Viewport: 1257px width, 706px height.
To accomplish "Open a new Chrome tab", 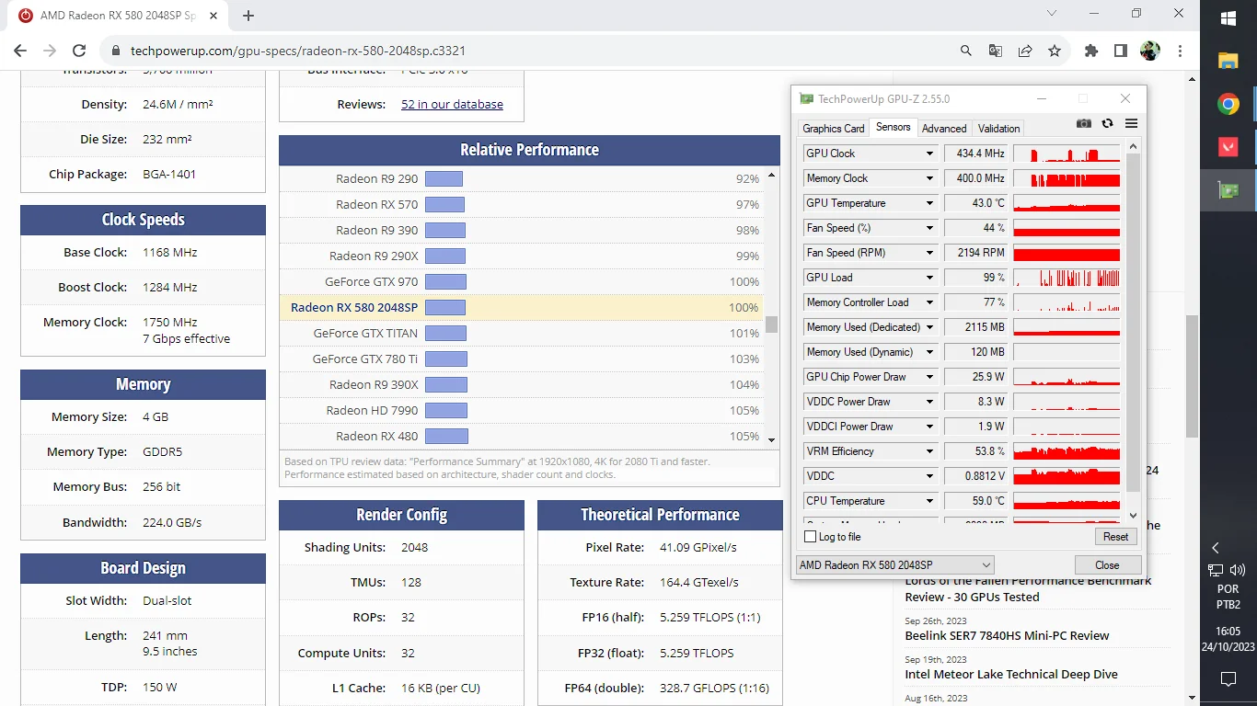I will coord(248,16).
